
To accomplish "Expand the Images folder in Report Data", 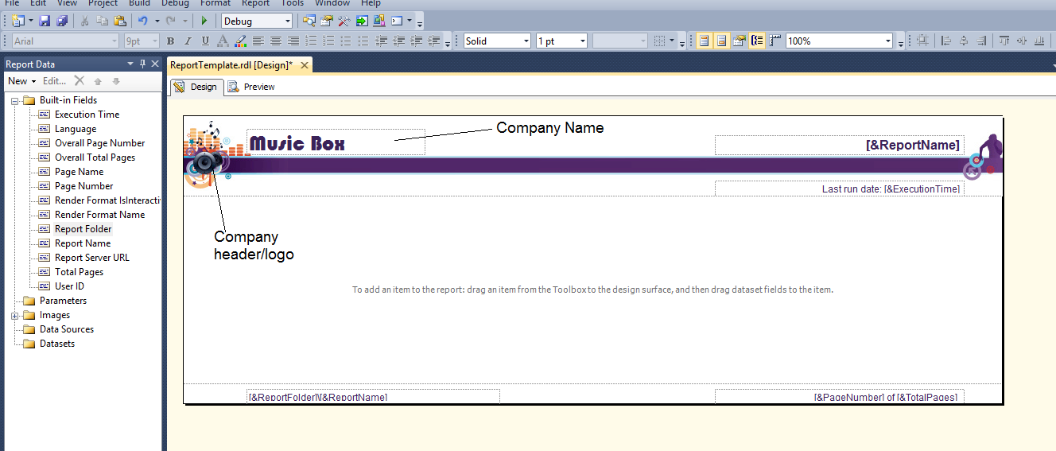I will (16, 315).
